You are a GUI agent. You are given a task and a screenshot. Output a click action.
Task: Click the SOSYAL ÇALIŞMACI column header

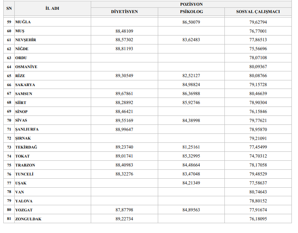pyautogui.click(x=258, y=12)
